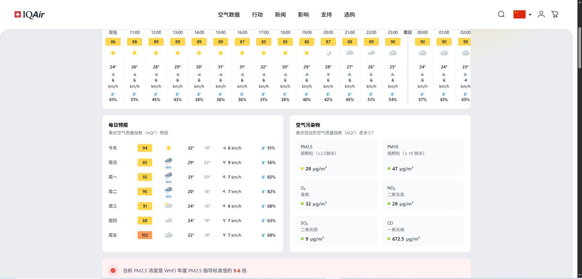The image size is (582, 279).
Task: Open the 新闻 menu
Action: click(280, 15)
